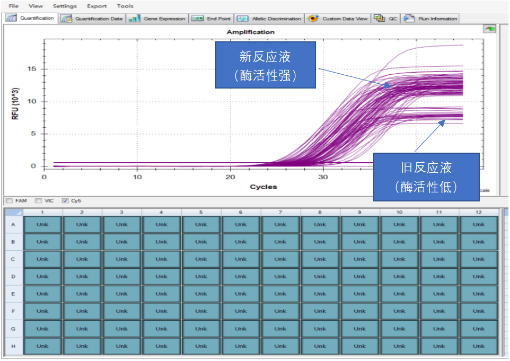
Task: Click the Custom Data View gear icon
Action: pos(313,18)
